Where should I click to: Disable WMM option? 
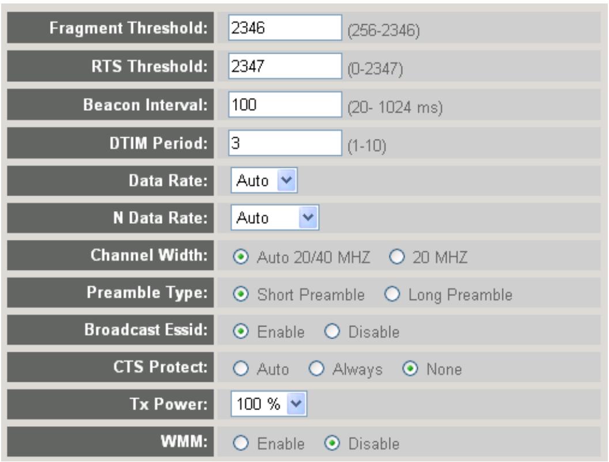click(x=332, y=444)
